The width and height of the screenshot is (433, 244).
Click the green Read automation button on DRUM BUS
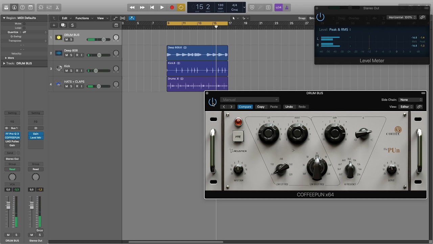[12, 169]
